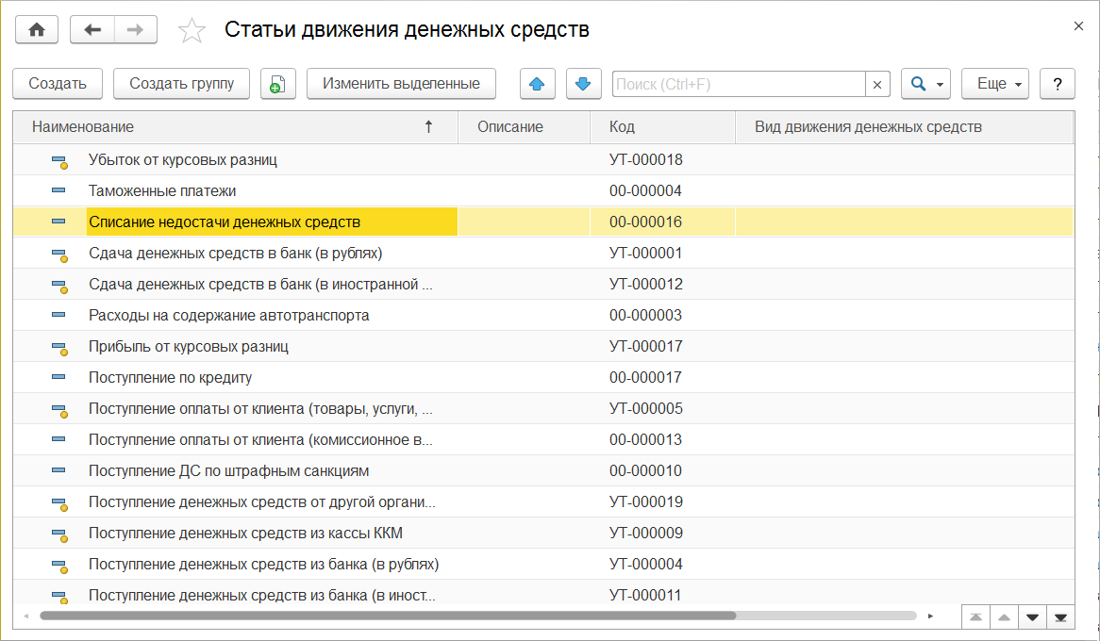Move item down with blue arrow
The height and width of the screenshot is (641, 1100).
(x=583, y=84)
